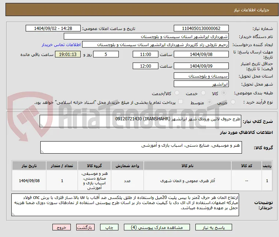
Task: Click the نام کالا column header
Action: tap(187, 166)
